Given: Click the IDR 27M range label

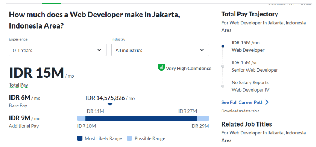Looking at the screenshot, I should pyautogui.click(x=187, y=111).
